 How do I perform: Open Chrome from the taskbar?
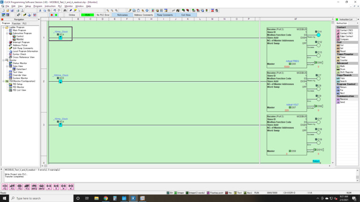(105, 198)
